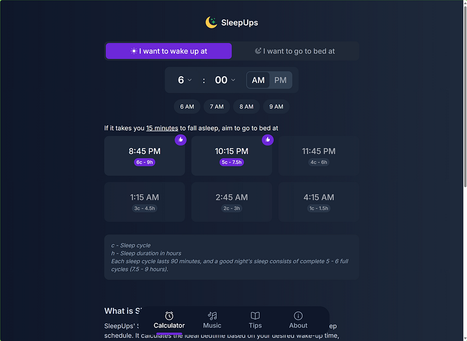
Task: Choose the 9 AM quick preset
Action: [276, 106]
